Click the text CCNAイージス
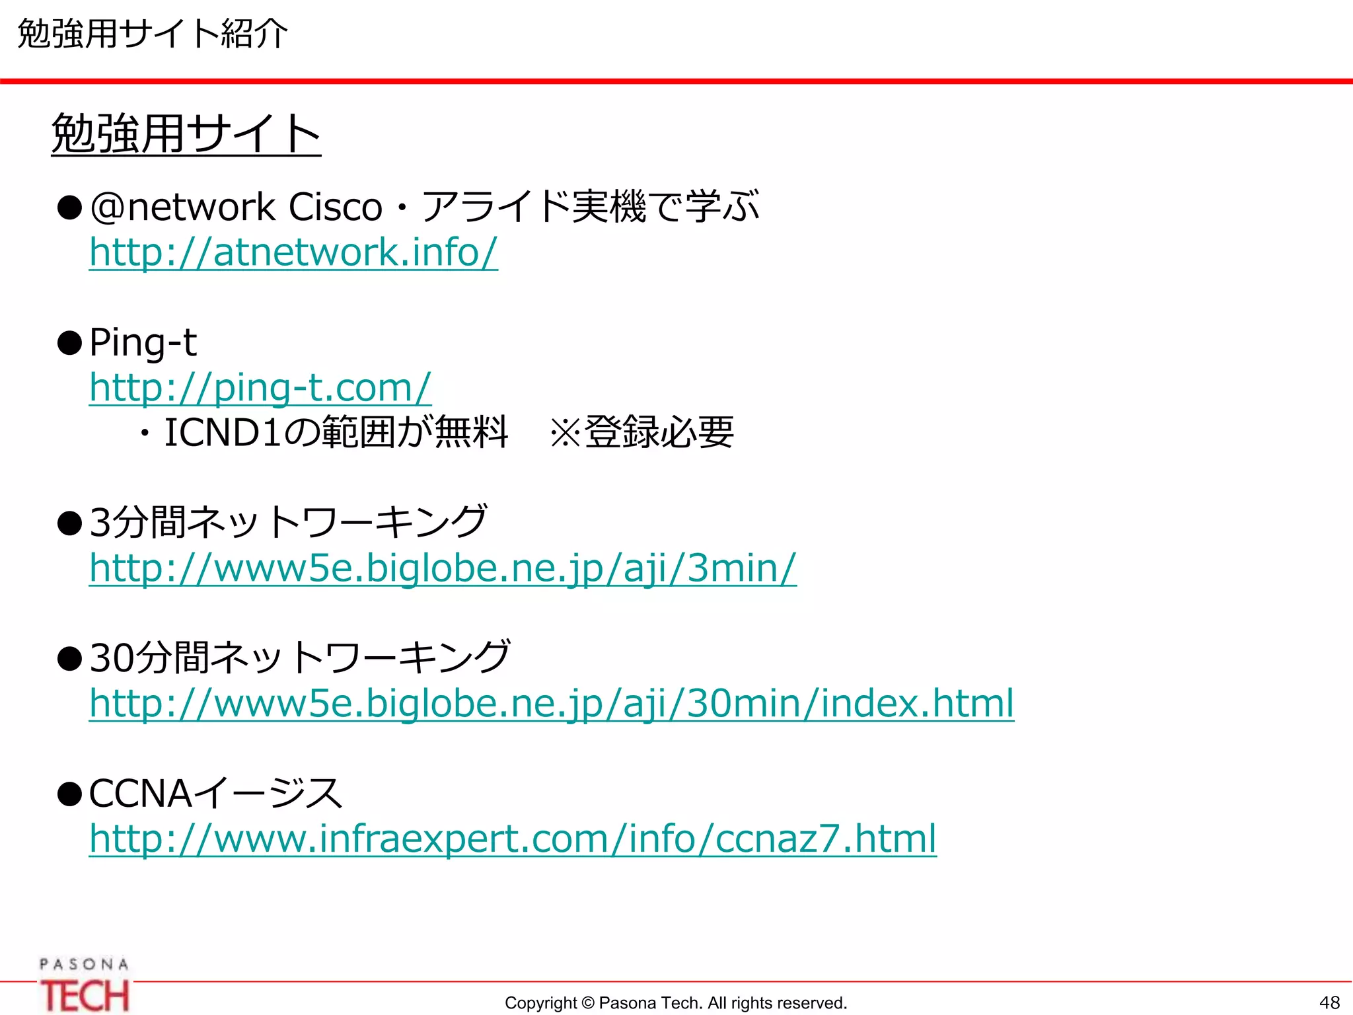Screen dimensions: 1353x1015 [216, 793]
